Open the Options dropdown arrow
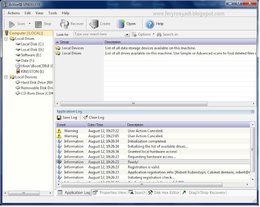This screenshot has height=207, width=260. click(x=154, y=34)
